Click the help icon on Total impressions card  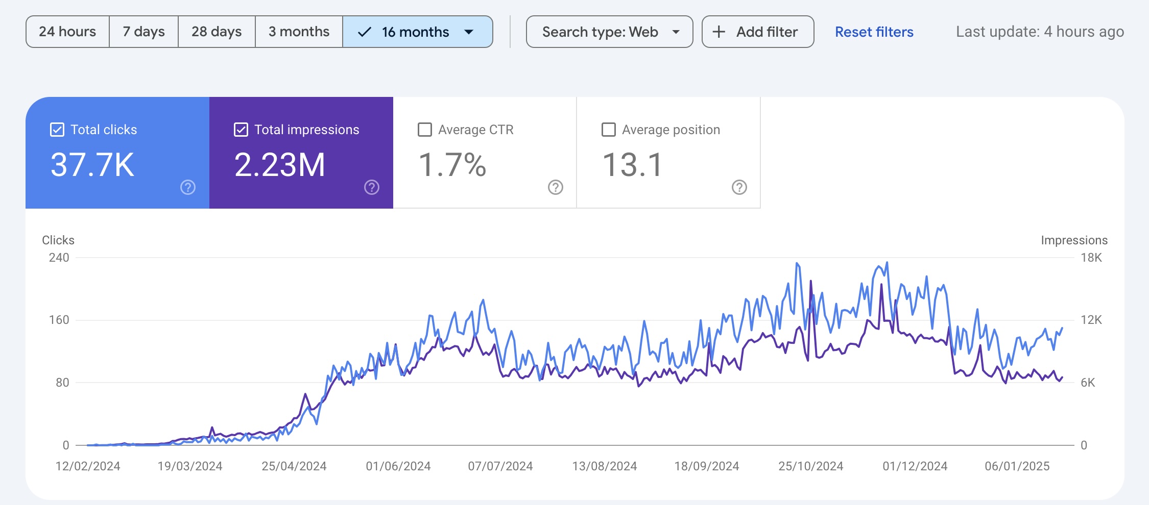[372, 188]
